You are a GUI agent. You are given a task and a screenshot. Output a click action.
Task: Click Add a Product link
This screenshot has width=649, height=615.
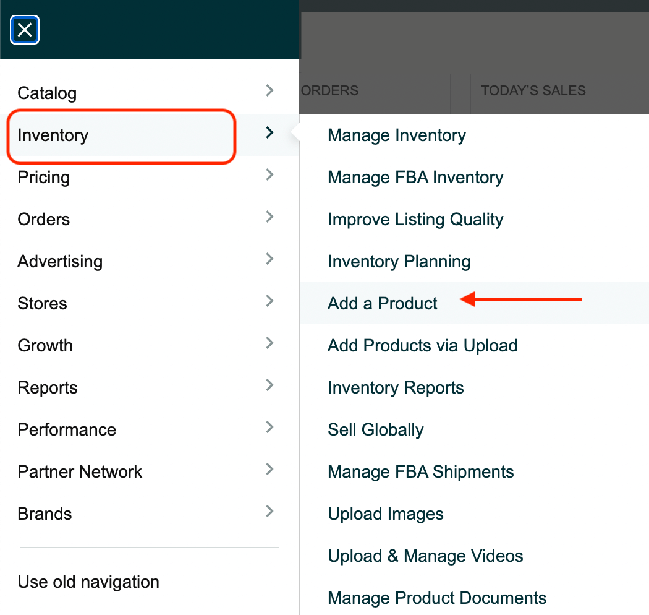[383, 304]
